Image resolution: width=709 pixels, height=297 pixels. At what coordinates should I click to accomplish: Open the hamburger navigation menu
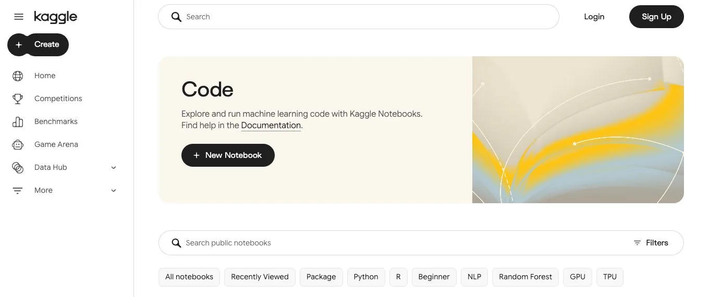(x=19, y=17)
